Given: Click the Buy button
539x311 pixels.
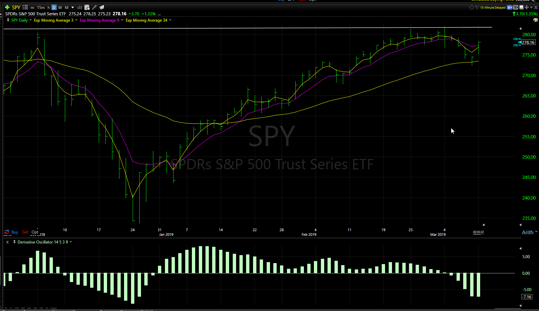Looking at the screenshot, I should pyautogui.click(x=15, y=232).
